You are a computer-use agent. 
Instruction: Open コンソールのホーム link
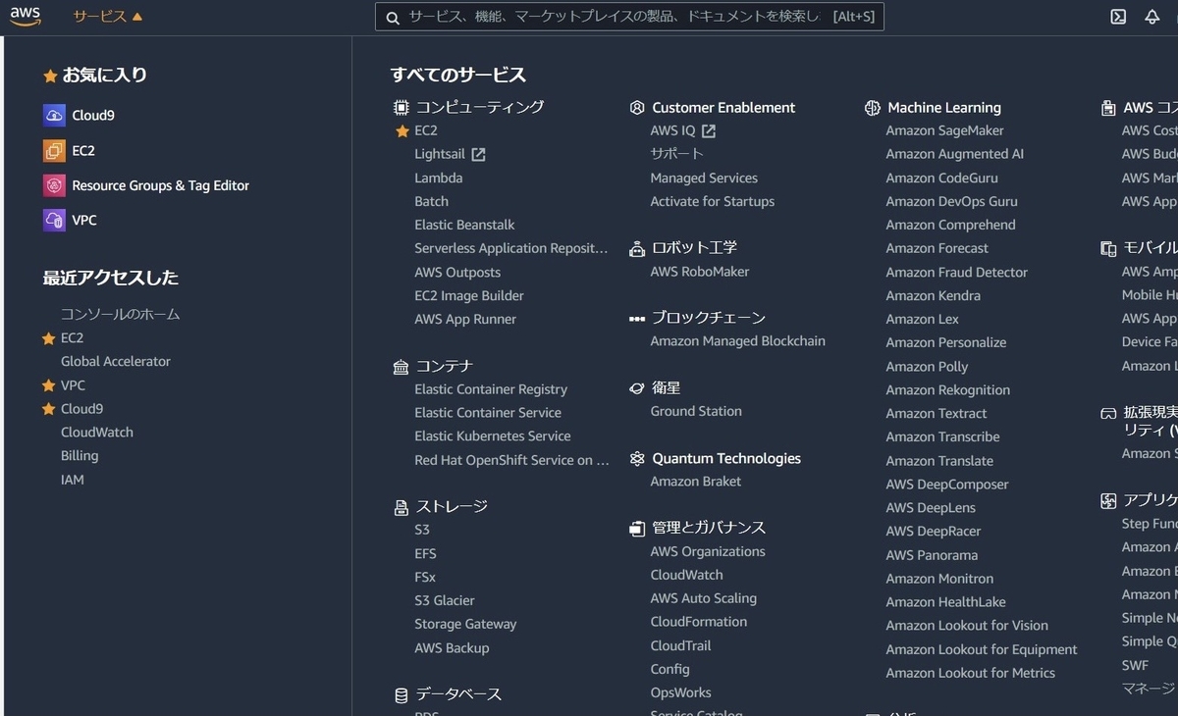click(x=120, y=315)
